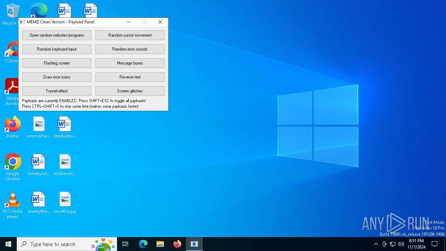Select the ratedvideo... Word document

[65, 127]
